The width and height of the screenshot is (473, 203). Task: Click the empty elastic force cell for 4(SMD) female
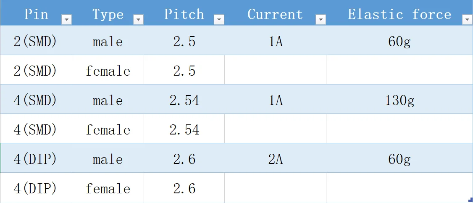pos(399,130)
